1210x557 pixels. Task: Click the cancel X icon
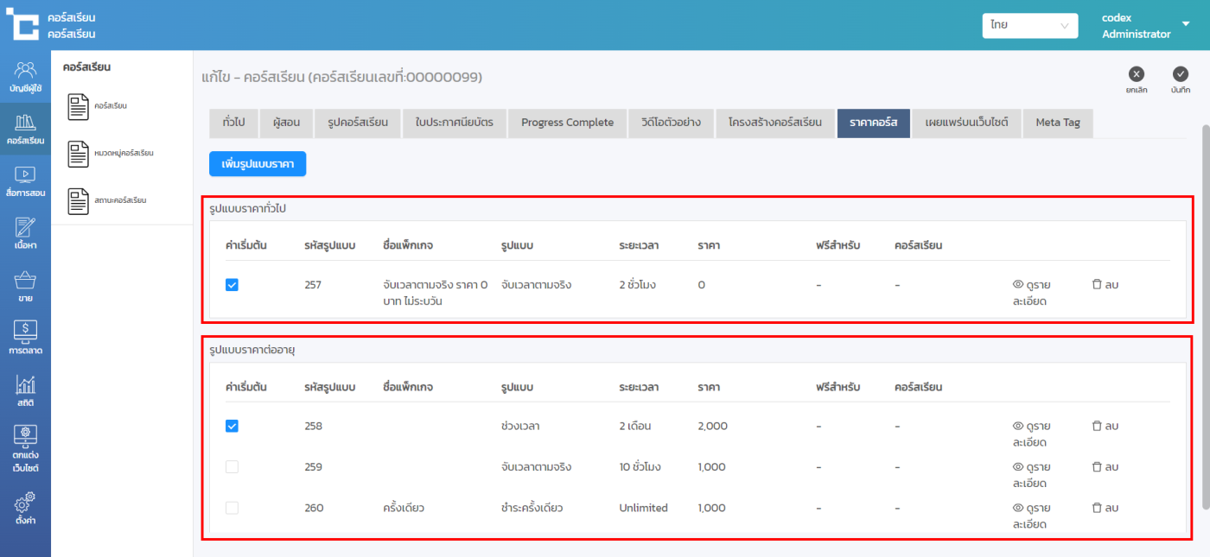[1137, 74]
